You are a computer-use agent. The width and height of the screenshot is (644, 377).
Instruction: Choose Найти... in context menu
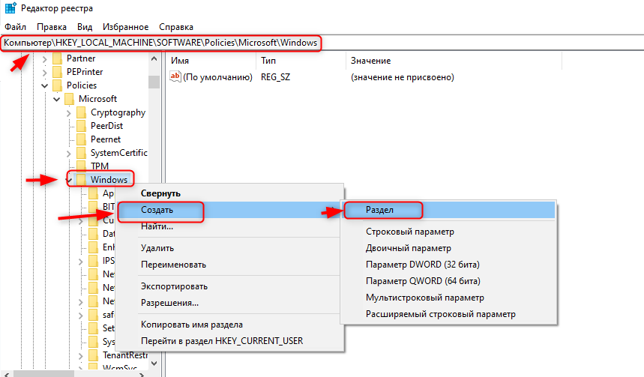(229, 226)
